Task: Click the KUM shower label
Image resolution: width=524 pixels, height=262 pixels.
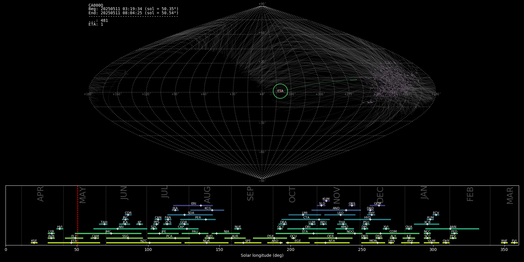Action: click(326, 199)
